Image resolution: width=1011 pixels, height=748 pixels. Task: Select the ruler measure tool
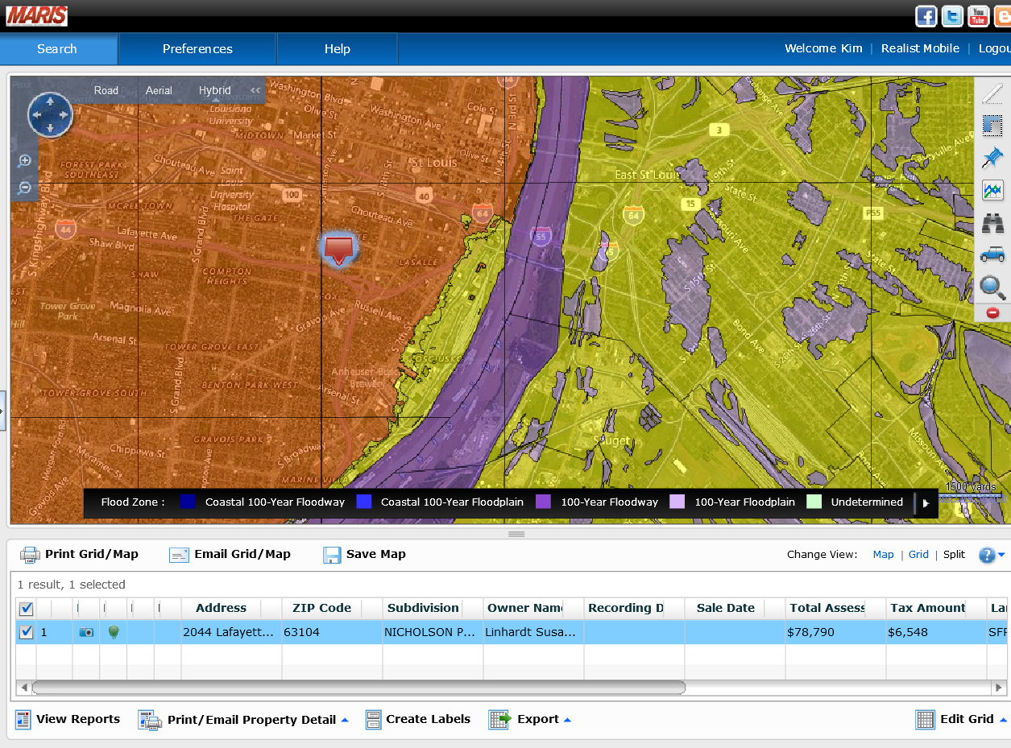992,94
